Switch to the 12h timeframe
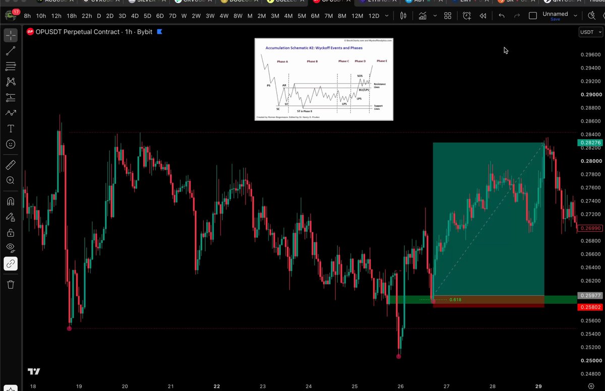The height and width of the screenshot is (391, 605). [x=56, y=16]
